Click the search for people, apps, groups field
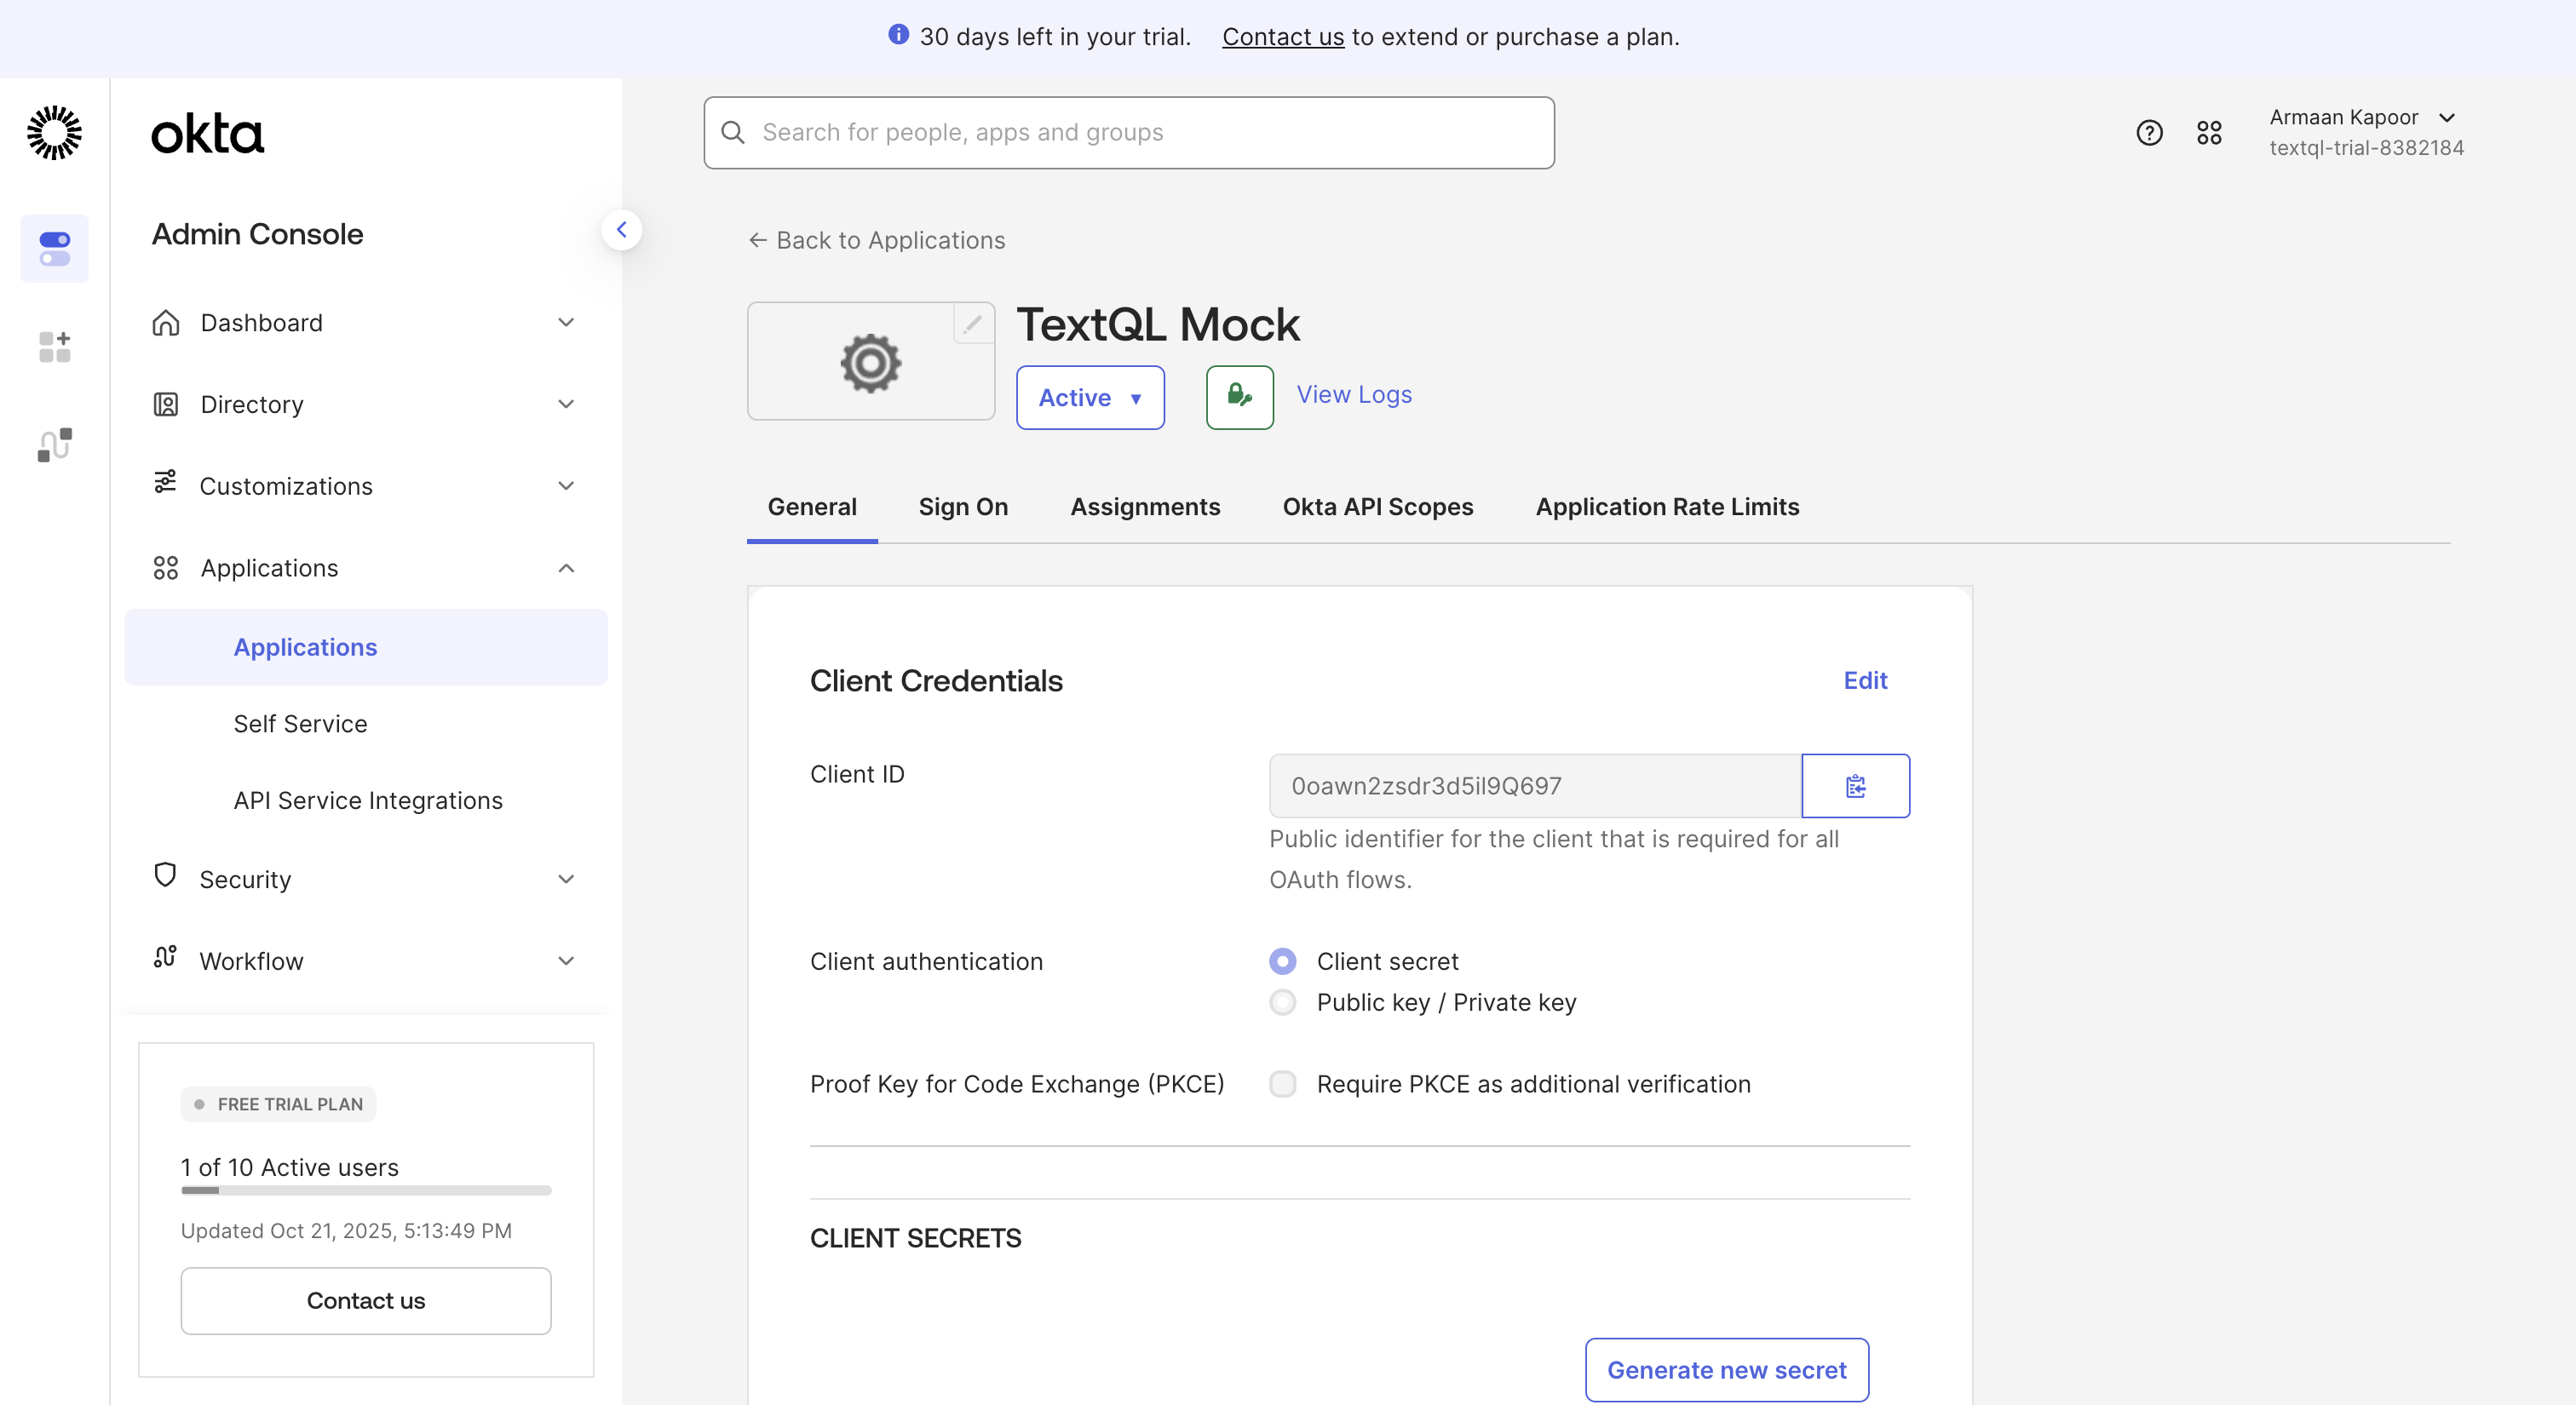The height and width of the screenshot is (1405, 2576). point(1128,133)
